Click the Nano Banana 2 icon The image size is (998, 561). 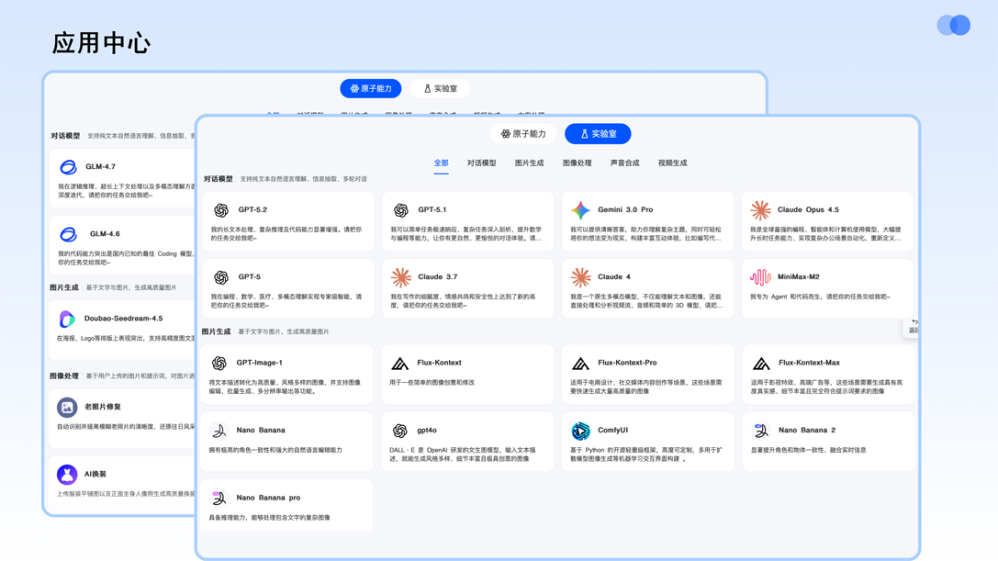coord(760,432)
